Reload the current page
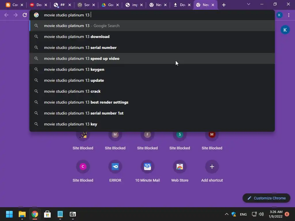The height and width of the screenshot is (221, 295). pyautogui.click(x=25, y=15)
